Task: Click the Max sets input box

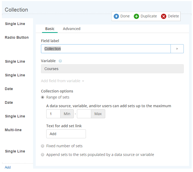Action: coord(84,114)
